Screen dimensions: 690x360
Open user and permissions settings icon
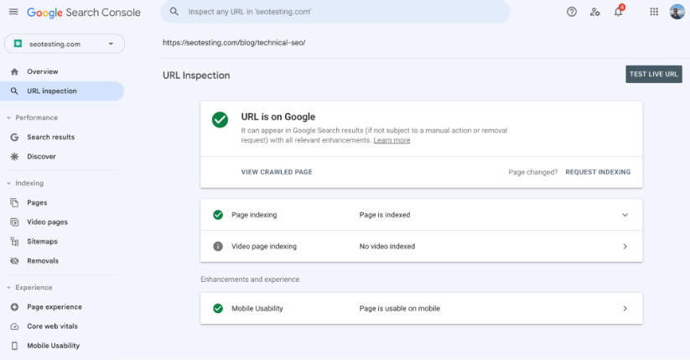tap(595, 12)
